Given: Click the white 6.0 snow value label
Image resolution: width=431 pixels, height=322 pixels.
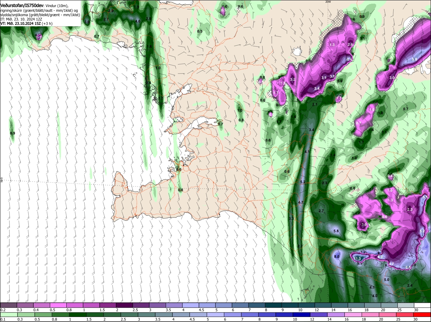Looking at the screenshot, I should click(x=380, y=257).
